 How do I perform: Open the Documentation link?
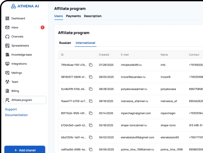coord(16,115)
